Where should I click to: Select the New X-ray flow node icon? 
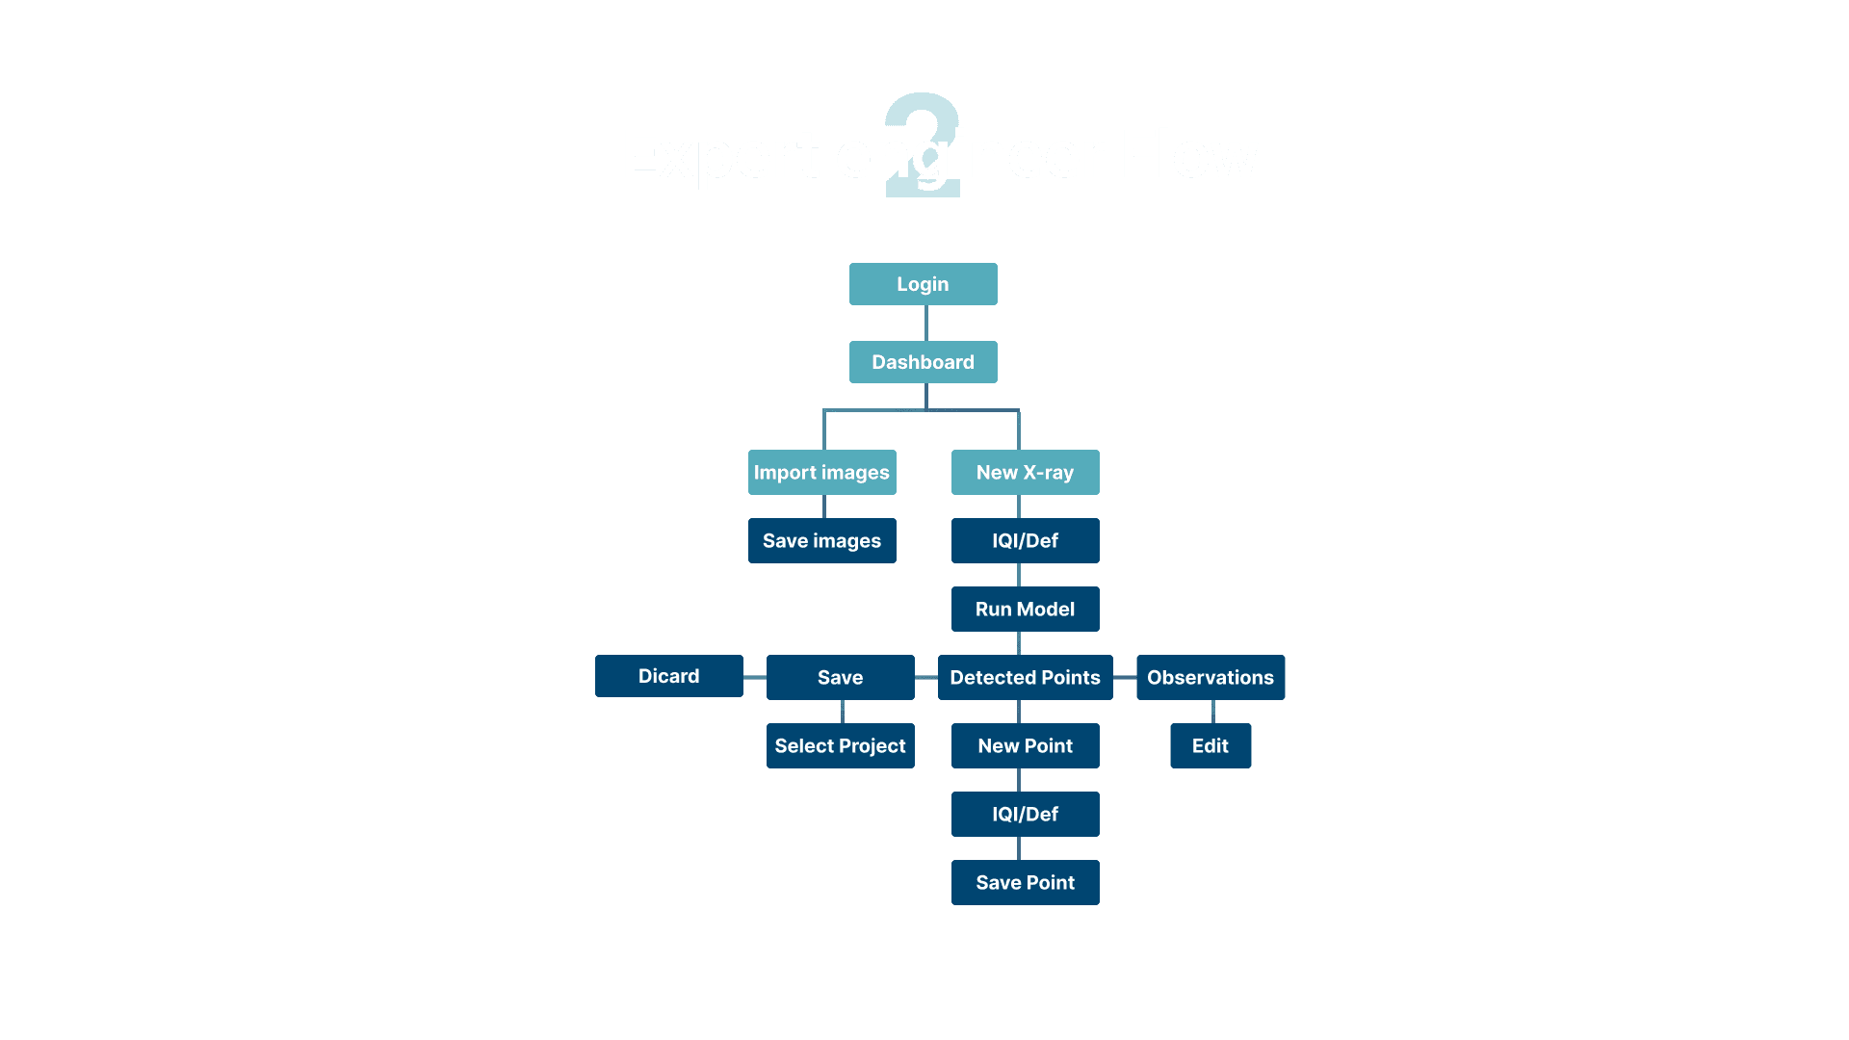click(1025, 471)
